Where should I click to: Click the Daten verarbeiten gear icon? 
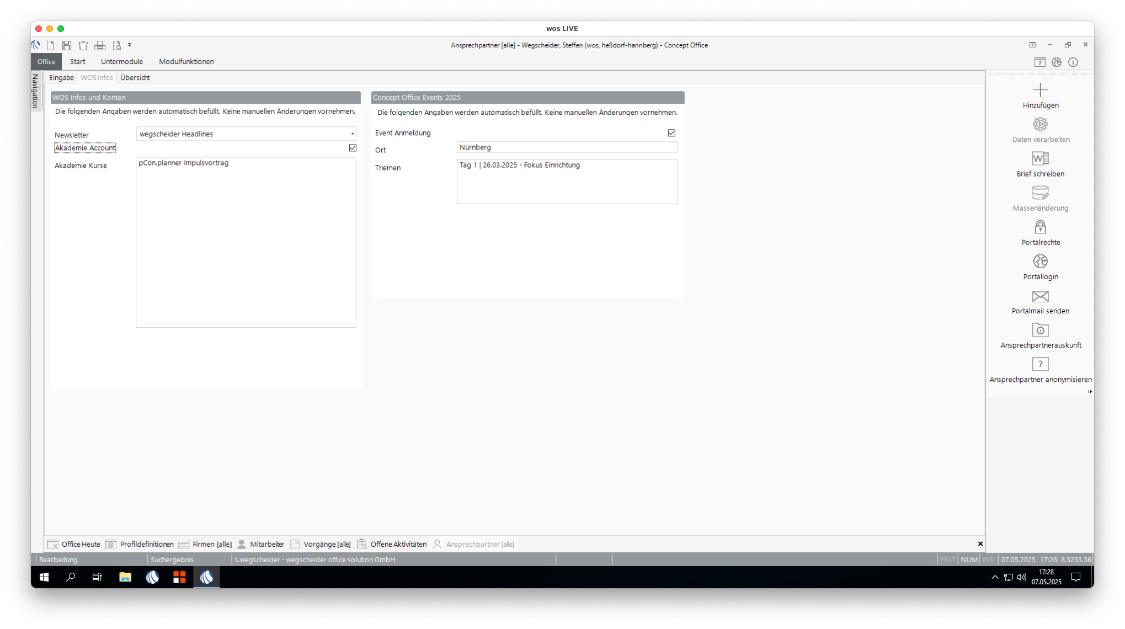[1040, 124]
